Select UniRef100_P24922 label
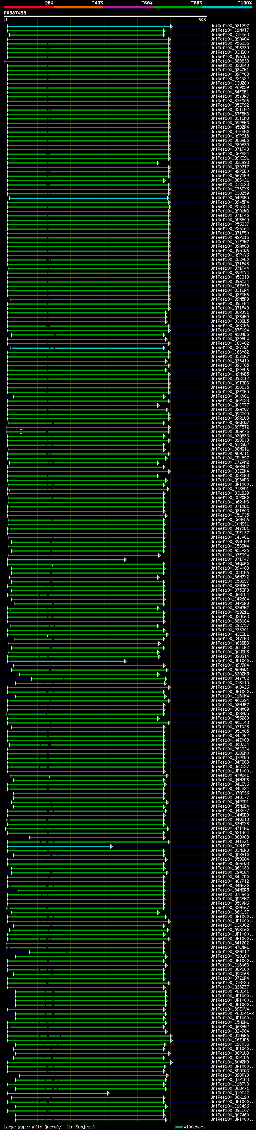 click(230, 79)
